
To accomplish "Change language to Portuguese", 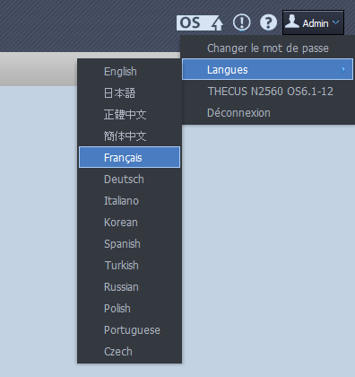I will 129,330.
